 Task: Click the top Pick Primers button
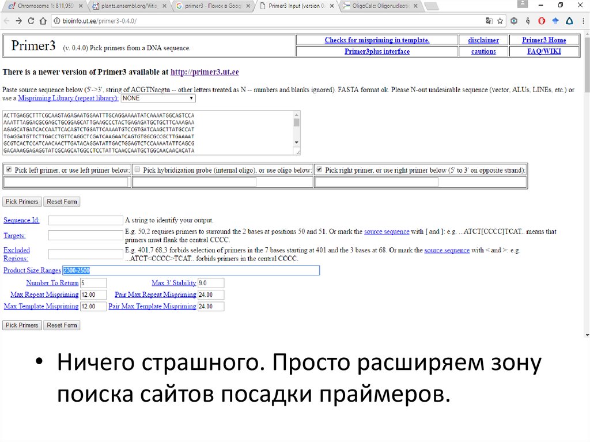point(22,202)
